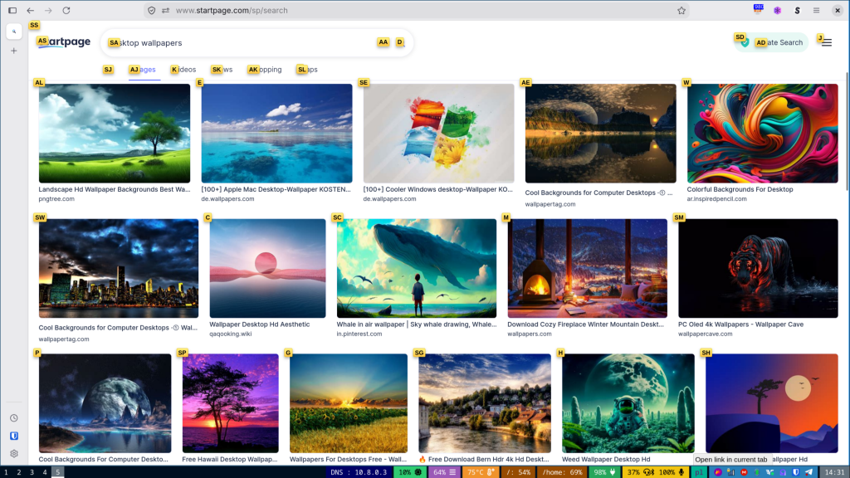Open the tracking protection shield
Viewport: 850px width, 478px height.
pyautogui.click(x=152, y=10)
